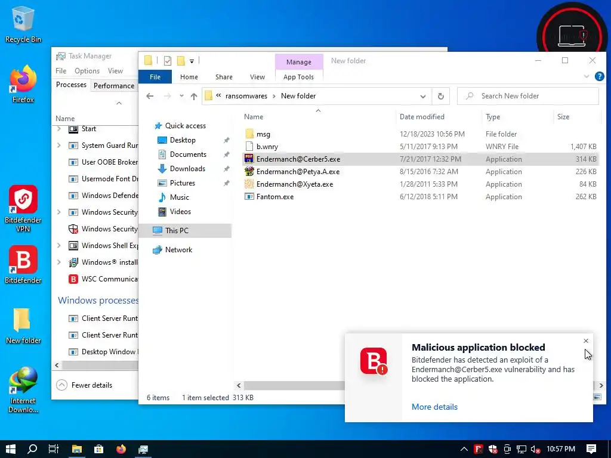Open Internet Download Manager desktop shortcut
The height and width of the screenshot is (458, 611).
click(23, 389)
